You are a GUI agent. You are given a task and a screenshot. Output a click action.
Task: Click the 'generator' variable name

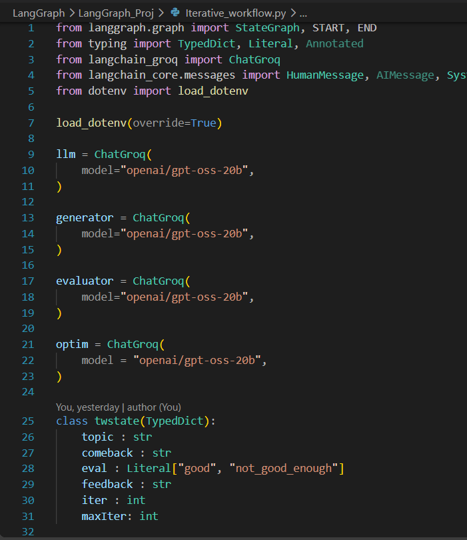(85, 218)
